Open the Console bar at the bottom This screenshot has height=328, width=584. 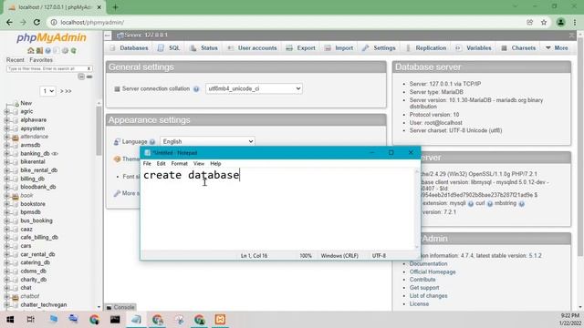pos(120,307)
